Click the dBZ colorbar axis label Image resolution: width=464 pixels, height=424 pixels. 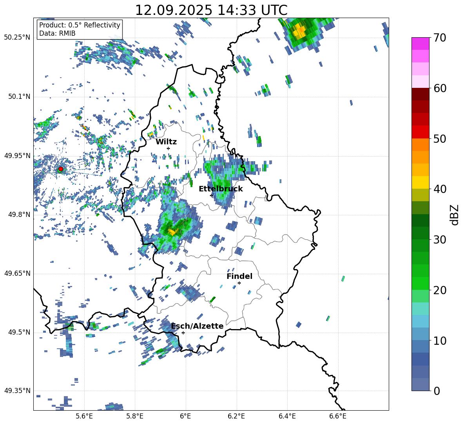click(455, 215)
